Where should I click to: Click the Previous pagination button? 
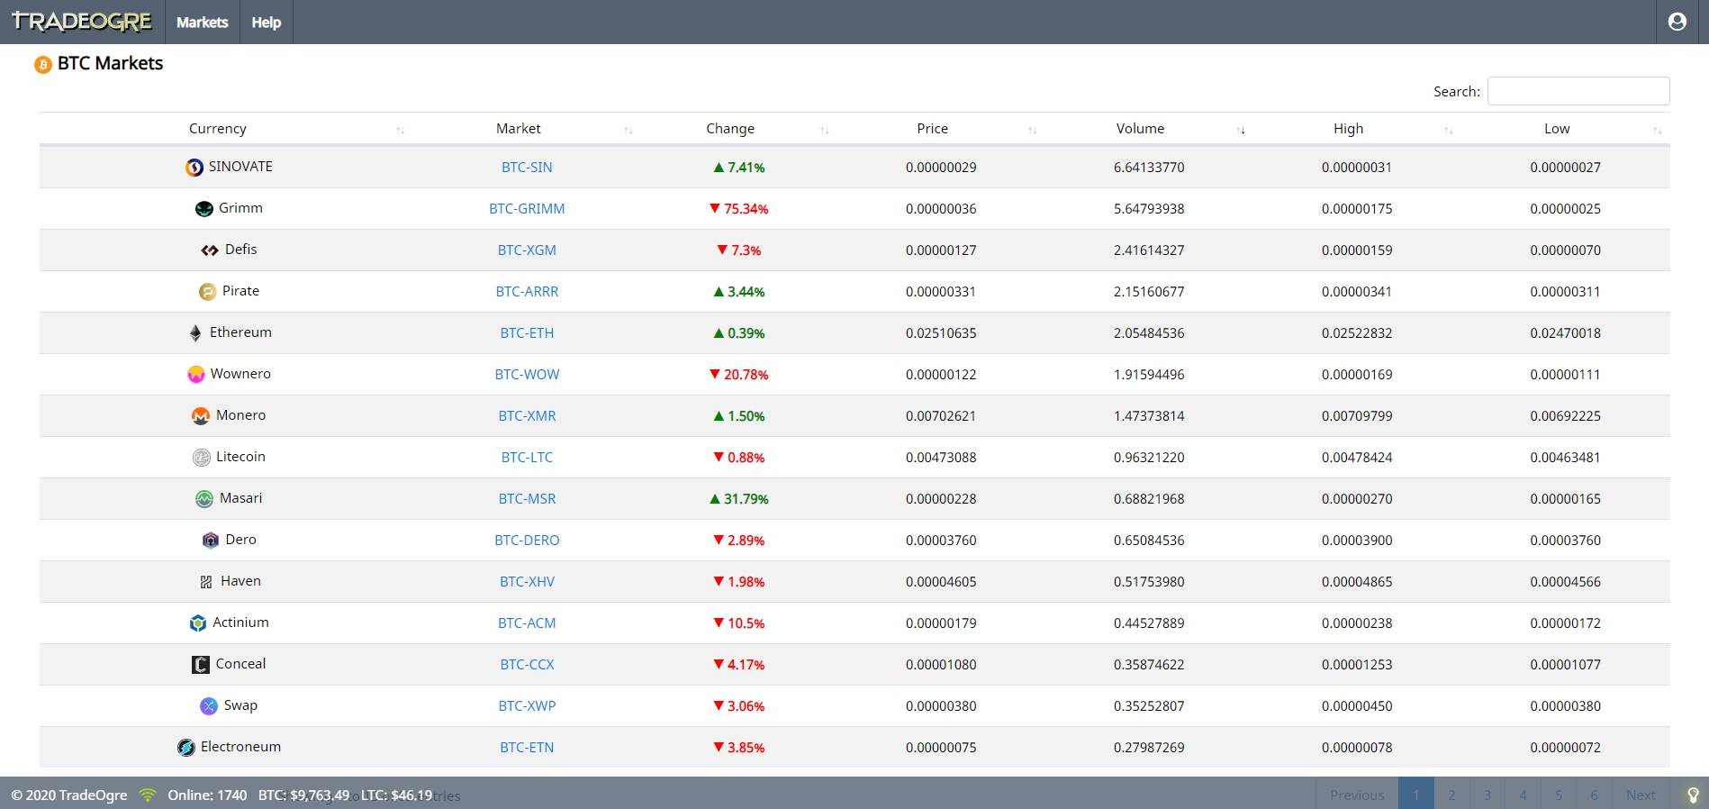click(1357, 795)
